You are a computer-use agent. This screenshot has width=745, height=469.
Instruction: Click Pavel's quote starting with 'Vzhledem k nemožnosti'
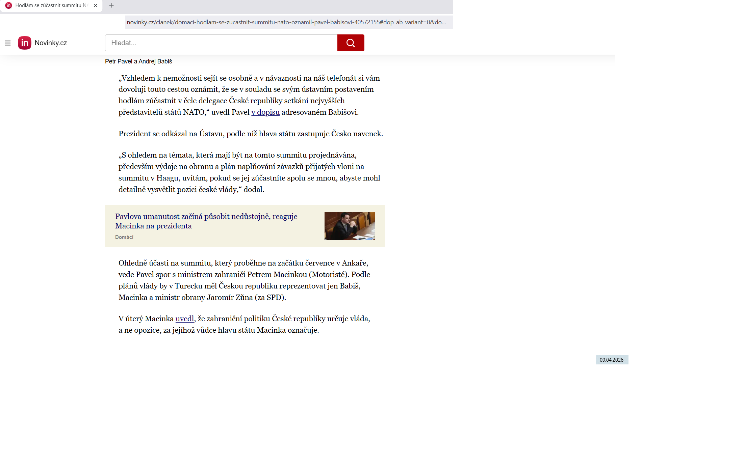[249, 95]
